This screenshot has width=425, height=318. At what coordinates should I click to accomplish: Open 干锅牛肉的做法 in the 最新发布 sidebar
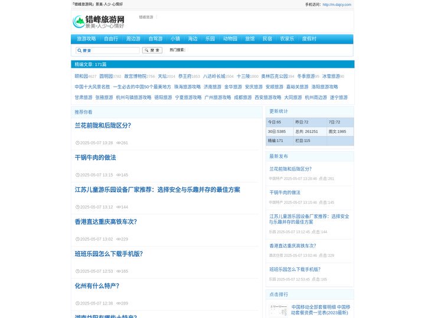tap(285, 193)
